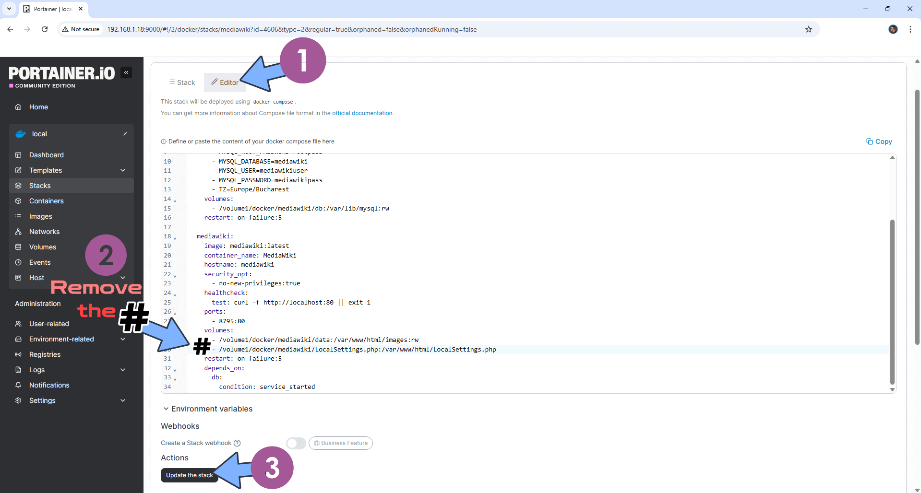Click the Containers cube icon

(18, 201)
